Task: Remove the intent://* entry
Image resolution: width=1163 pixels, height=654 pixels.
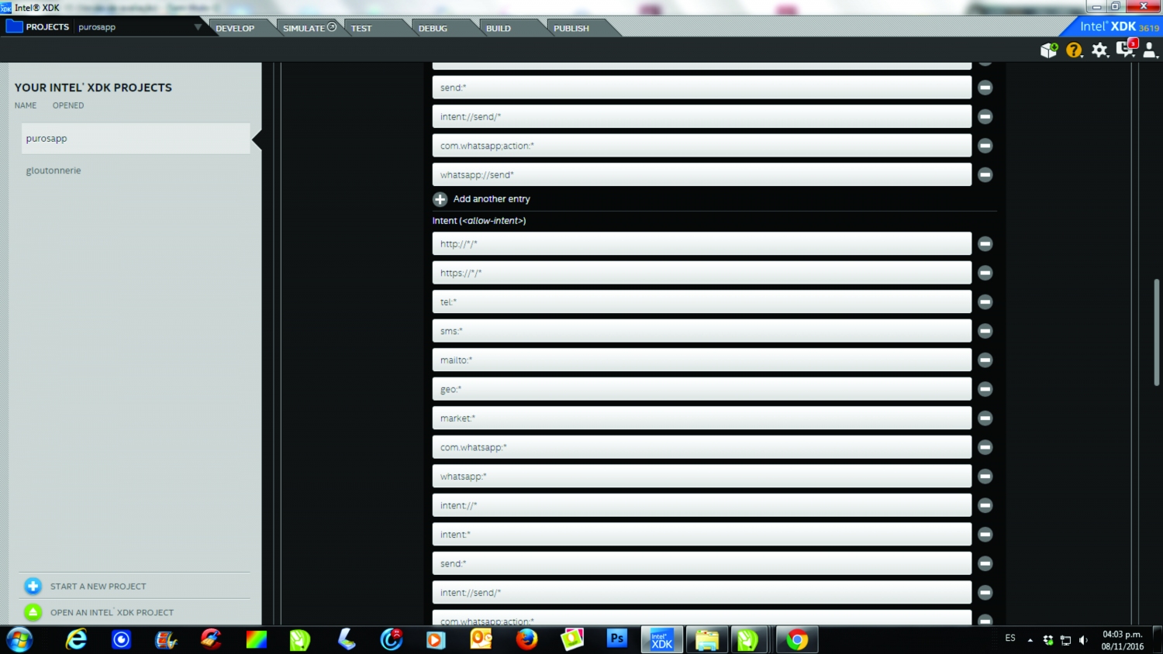Action: tap(985, 505)
